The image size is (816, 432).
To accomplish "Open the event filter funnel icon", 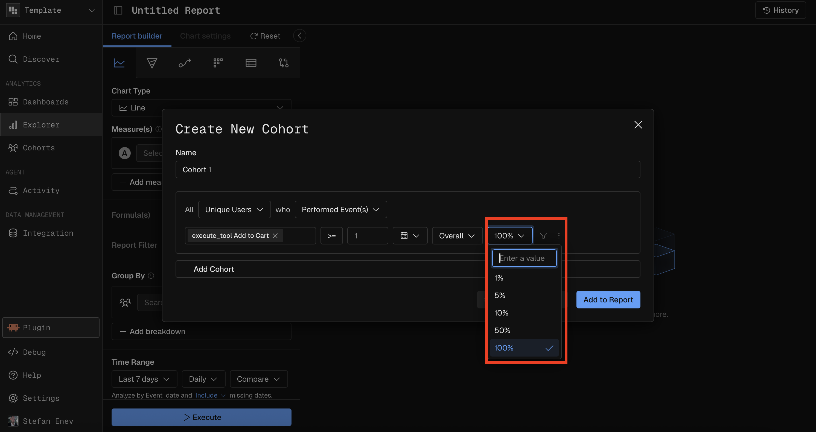I will [x=544, y=236].
